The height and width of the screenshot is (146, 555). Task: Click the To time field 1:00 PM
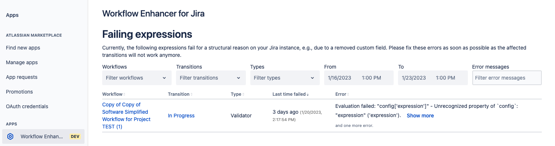(x=445, y=78)
